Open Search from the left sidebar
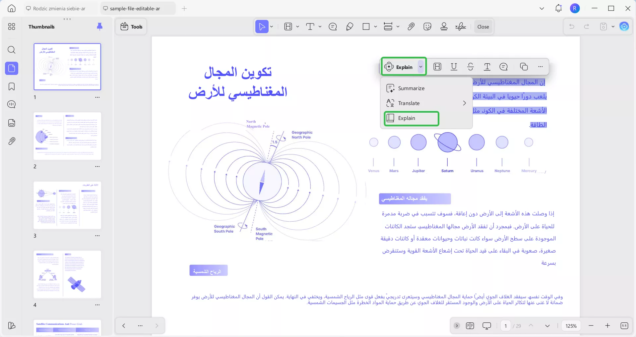636x337 pixels. (x=12, y=50)
